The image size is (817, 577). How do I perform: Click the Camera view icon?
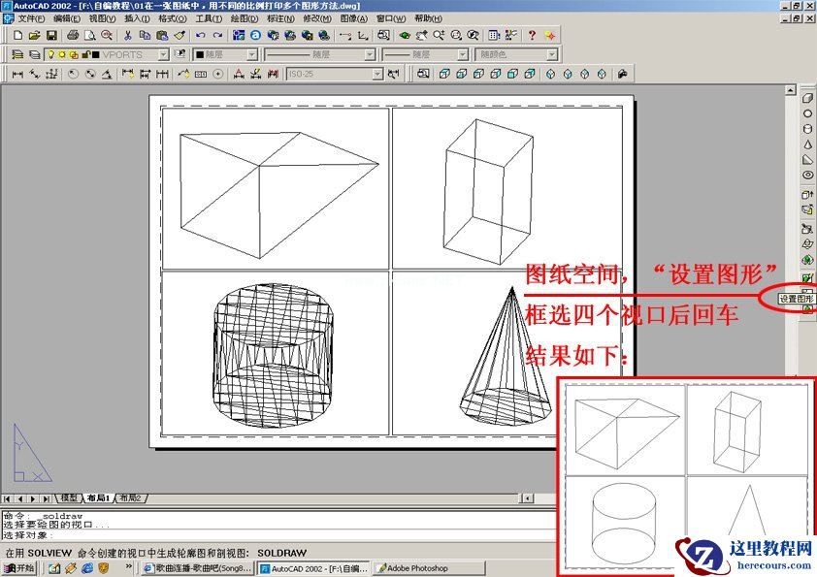(x=622, y=74)
